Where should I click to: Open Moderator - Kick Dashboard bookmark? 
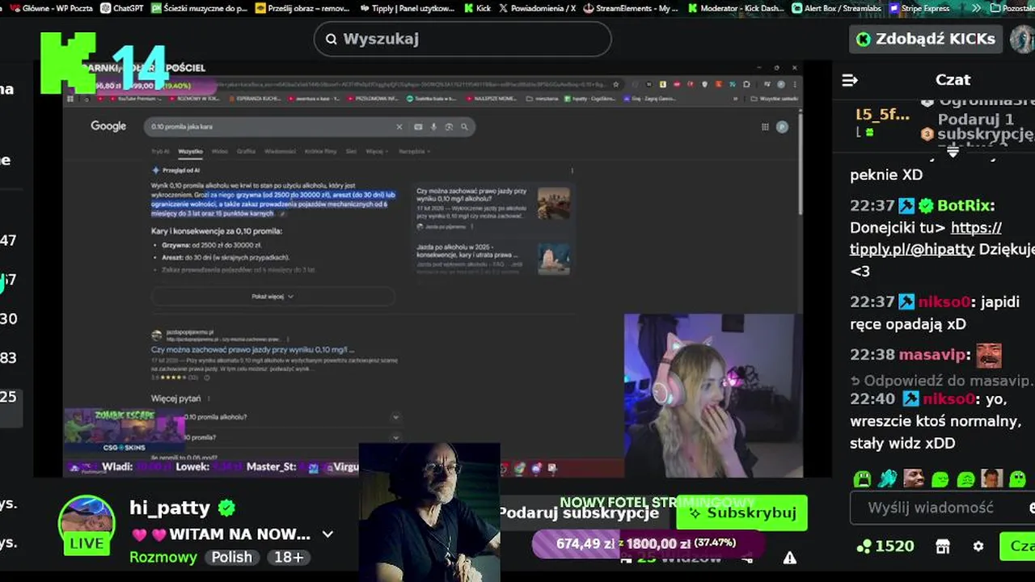pos(737,8)
